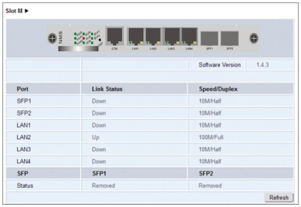Click the right panel screw icon
The image size is (301, 207).
click(x=254, y=38)
